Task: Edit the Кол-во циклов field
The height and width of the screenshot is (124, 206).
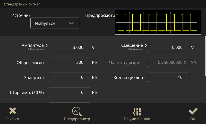Action: coord(169,78)
